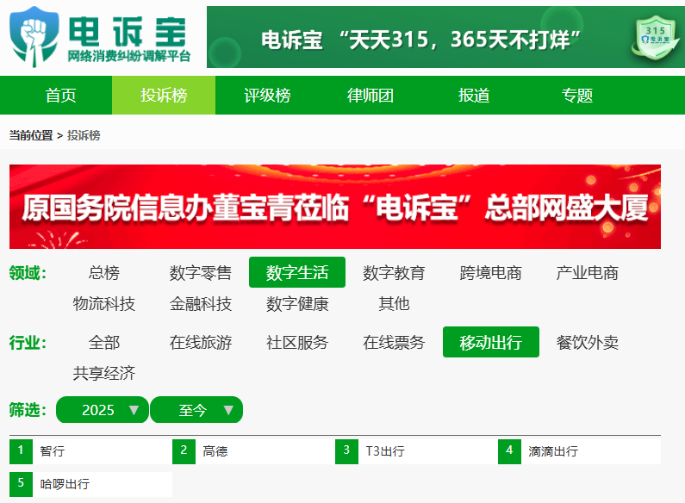This screenshot has height=503, width=685.
Task: Select the 总榜 field filter
Action: [x=104, y=273]
